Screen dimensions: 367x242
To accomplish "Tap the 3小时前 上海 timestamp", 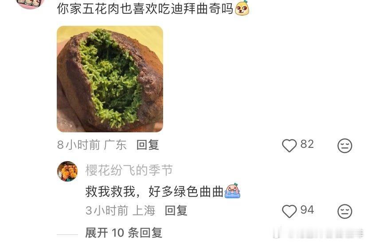I will pos(120,210).
